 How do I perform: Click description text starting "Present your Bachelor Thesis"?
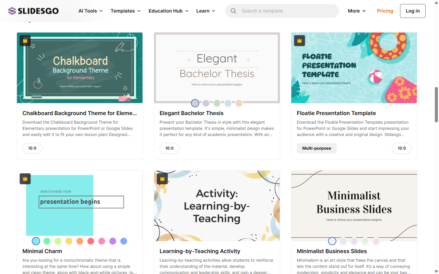pyautogui.click(x=217, y=128)
